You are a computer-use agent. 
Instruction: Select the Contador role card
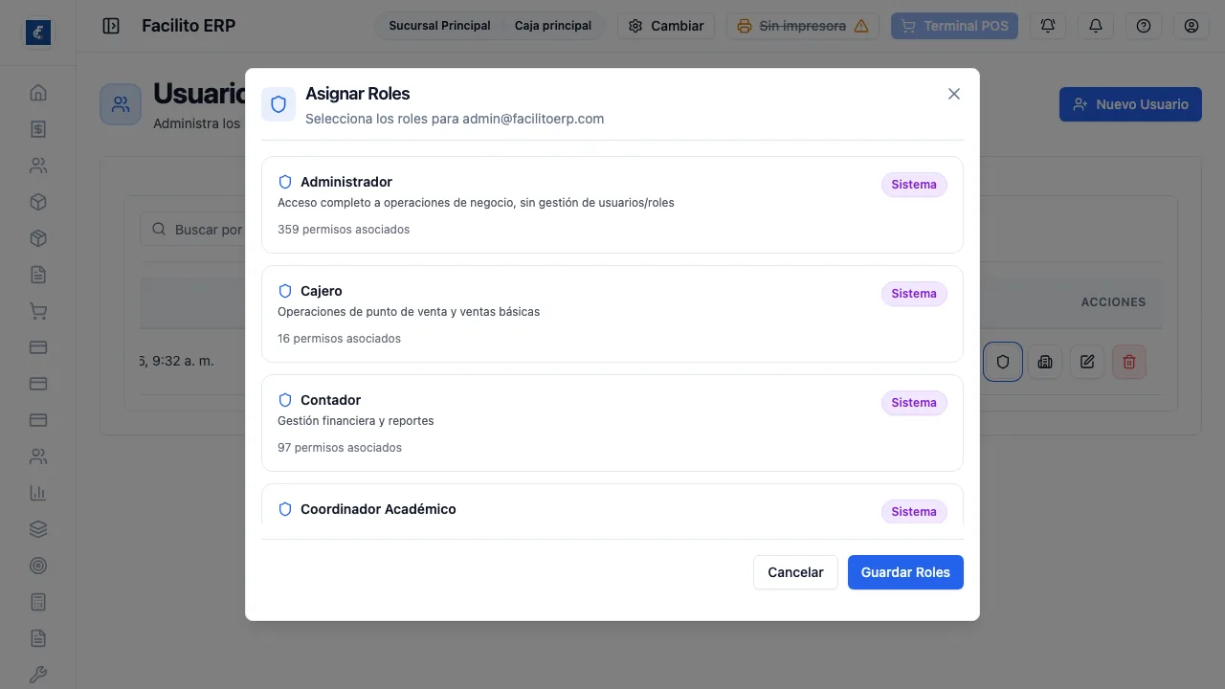(x=612, y=423)
